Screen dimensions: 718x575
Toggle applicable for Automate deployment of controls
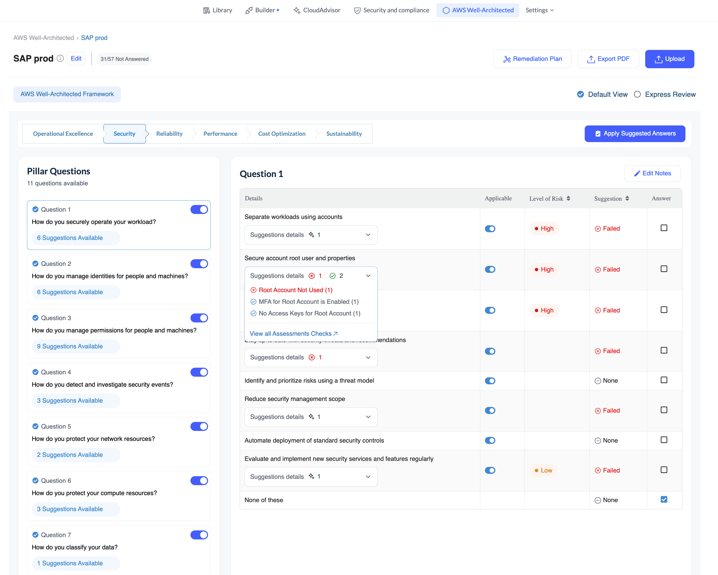pos(490,440)
